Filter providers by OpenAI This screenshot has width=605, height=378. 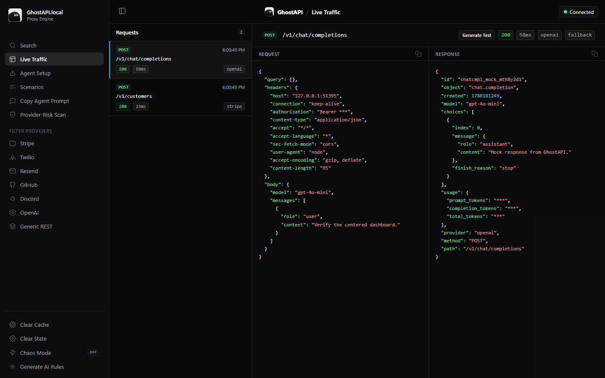(54, 213)
